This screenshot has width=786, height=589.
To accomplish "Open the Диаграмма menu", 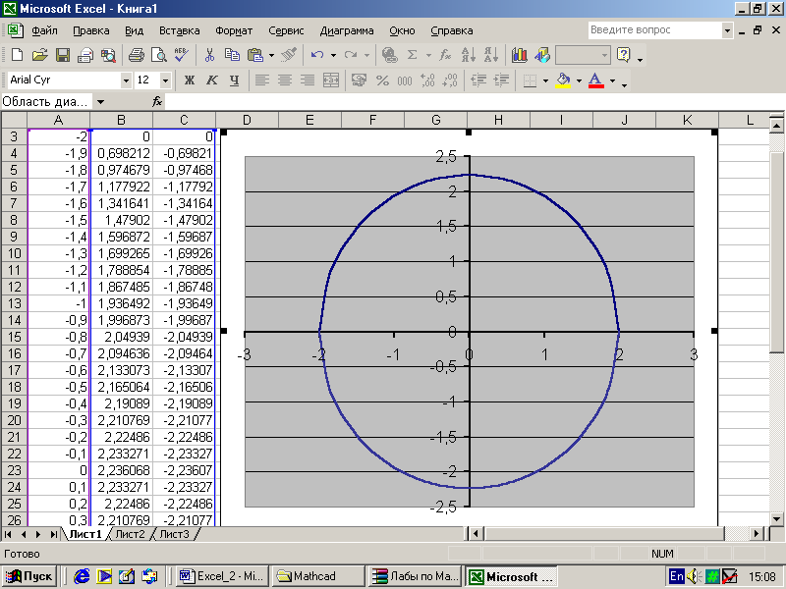I will (347, 30).
